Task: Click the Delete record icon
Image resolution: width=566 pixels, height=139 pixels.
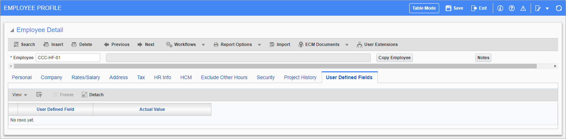Action: tap(74, 45)
